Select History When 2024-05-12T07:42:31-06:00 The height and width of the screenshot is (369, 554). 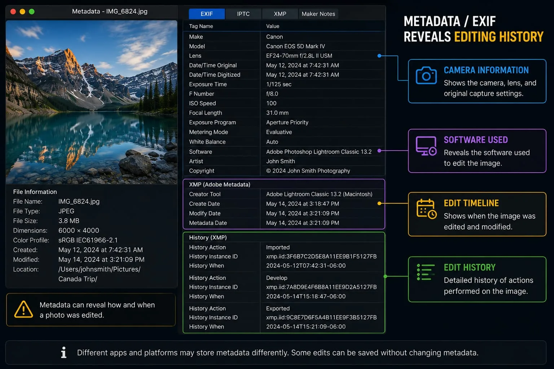306,266
